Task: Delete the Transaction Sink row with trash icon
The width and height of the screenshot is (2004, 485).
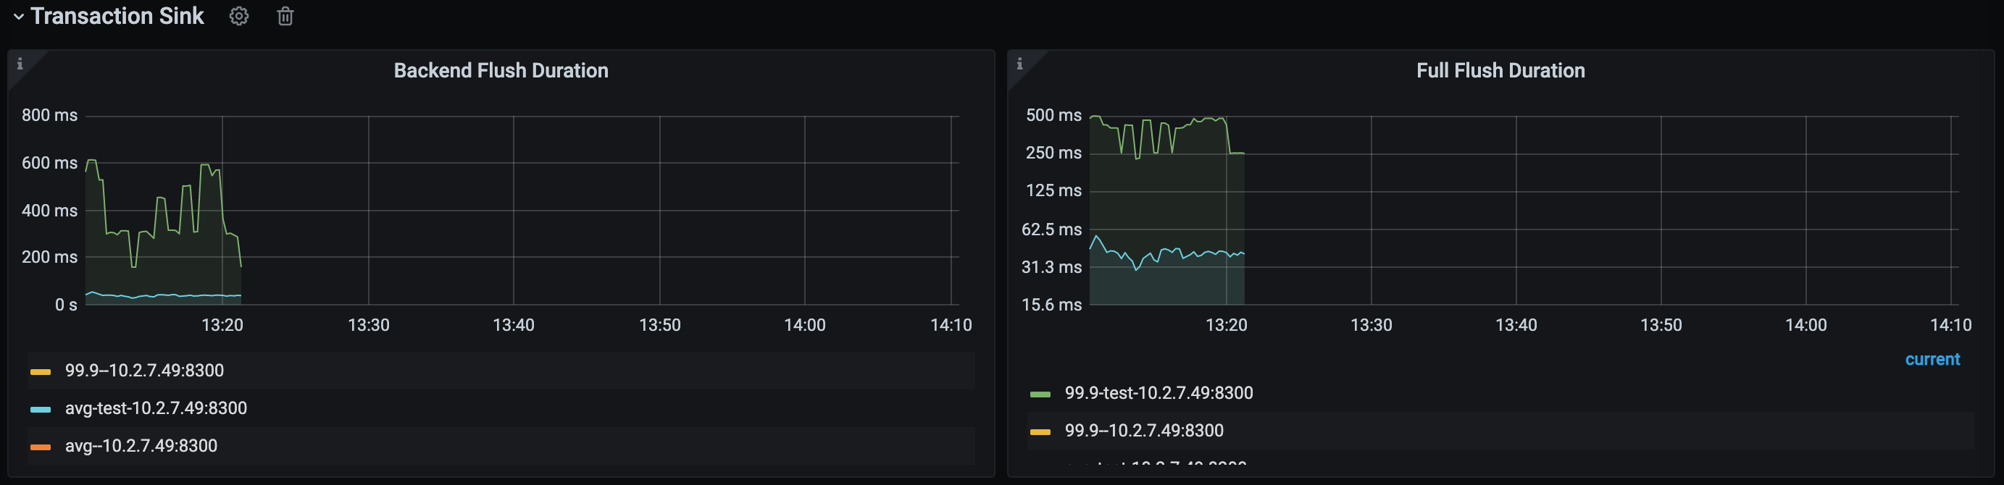Action: coord(285,17)
